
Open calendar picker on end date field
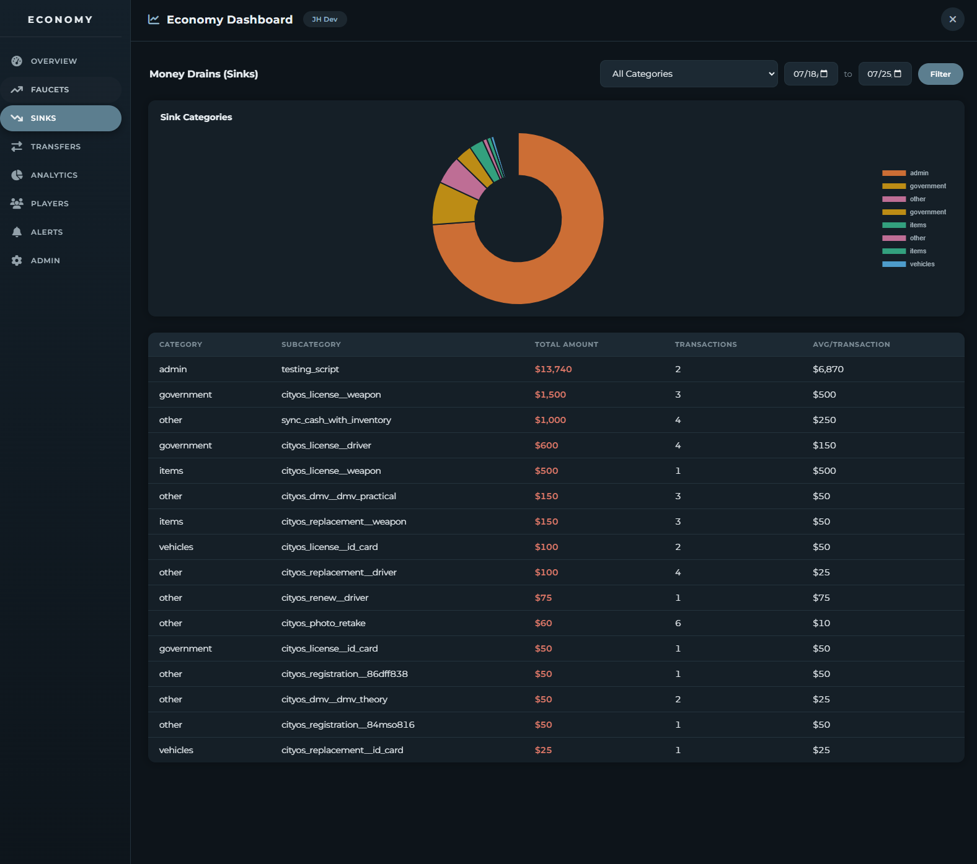coord(898,74)
